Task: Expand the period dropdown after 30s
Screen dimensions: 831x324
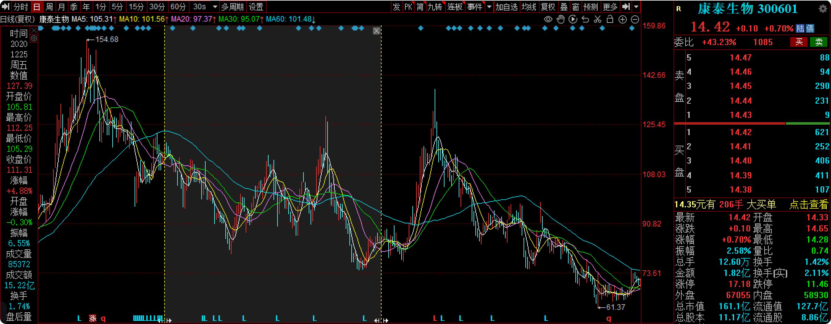Action: pos(215,6)
